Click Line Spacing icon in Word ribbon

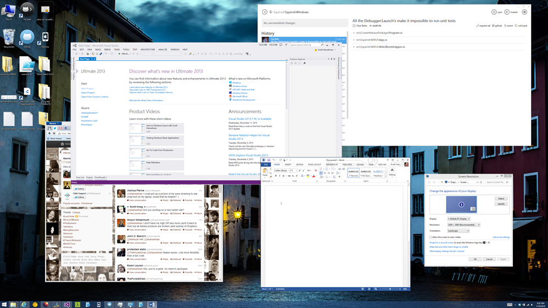pyautogui.click(x=337, y=173)
